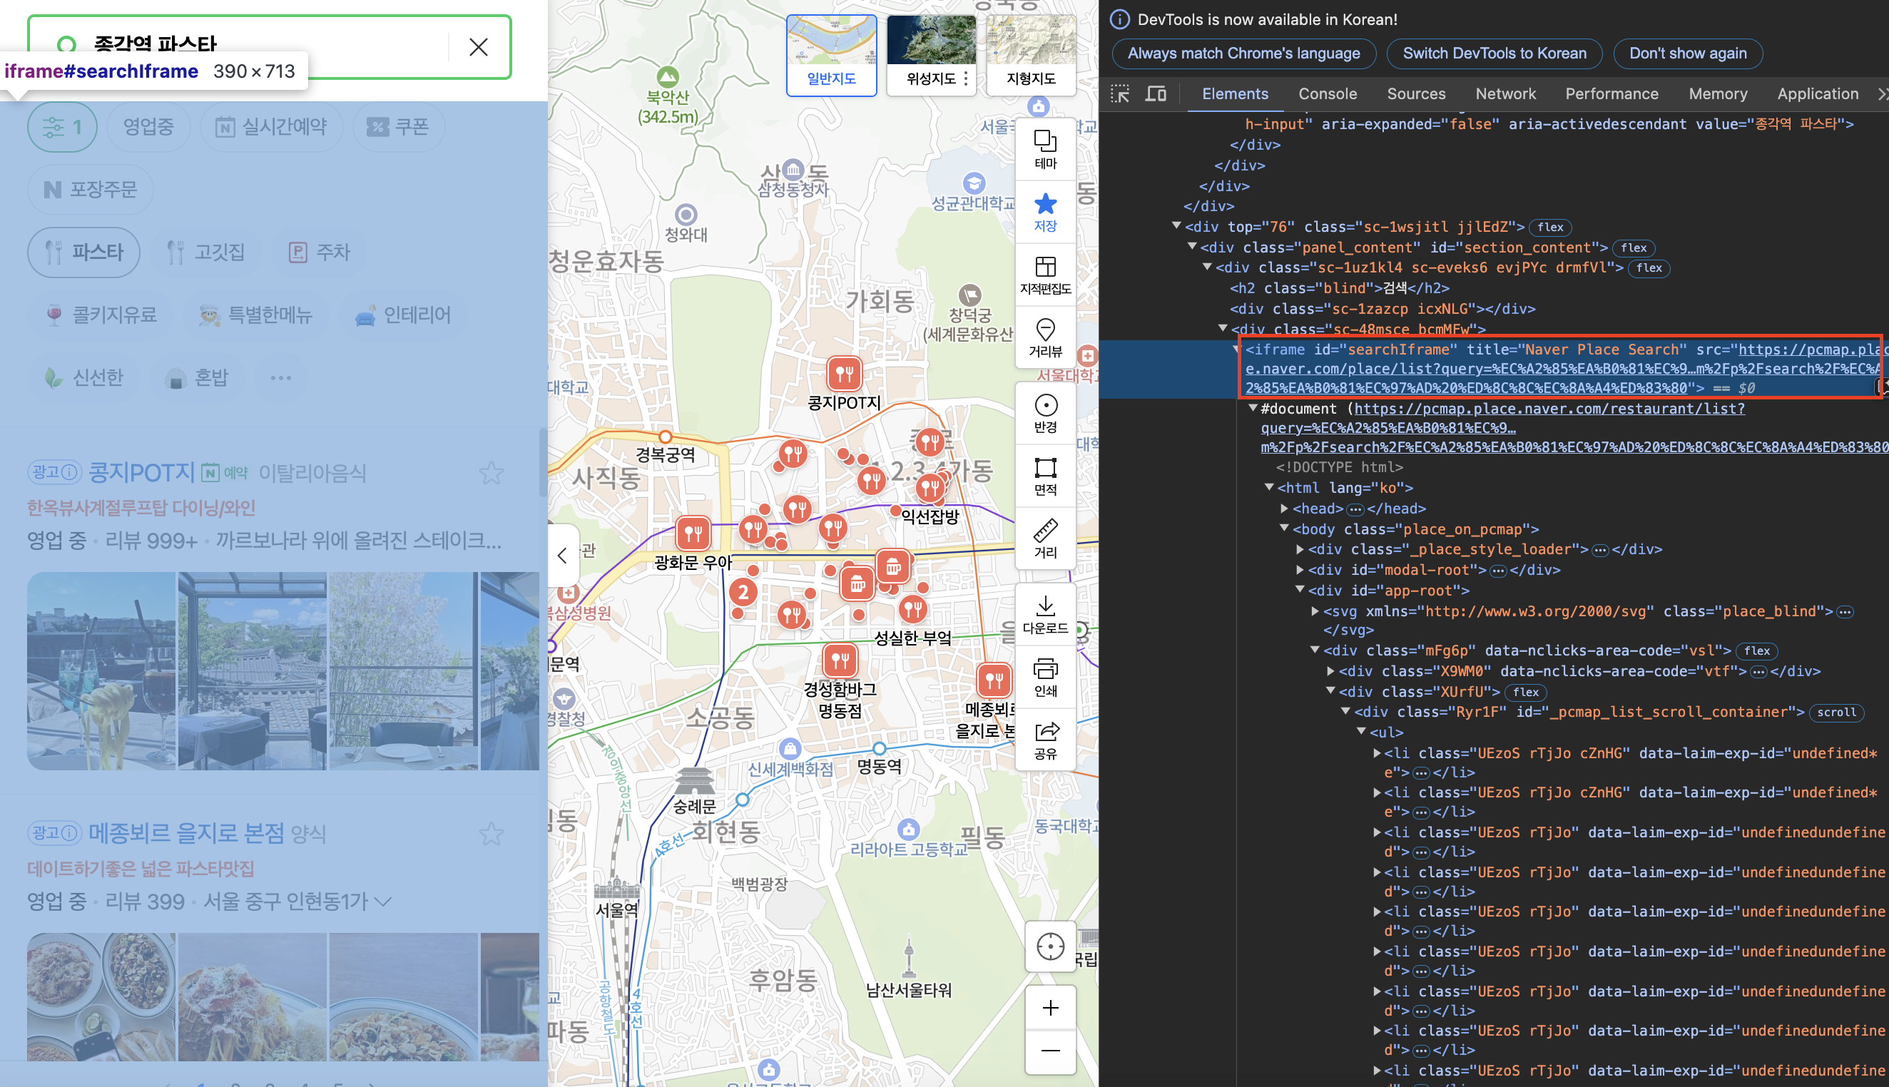The image size is (1889, 1087).
Task: Switch to the Console tab
Action: pos(1327,94)
